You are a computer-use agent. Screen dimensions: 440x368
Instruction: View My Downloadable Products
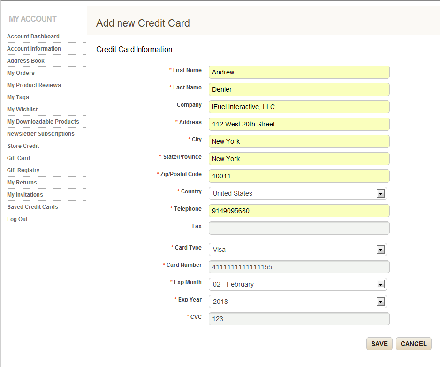pos(43,122)
